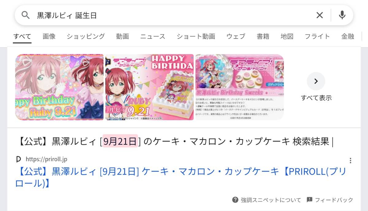Viewport: 368px width, 211px height.
Task: Start voice search with microphone icon
Action: tap(342, 15)
